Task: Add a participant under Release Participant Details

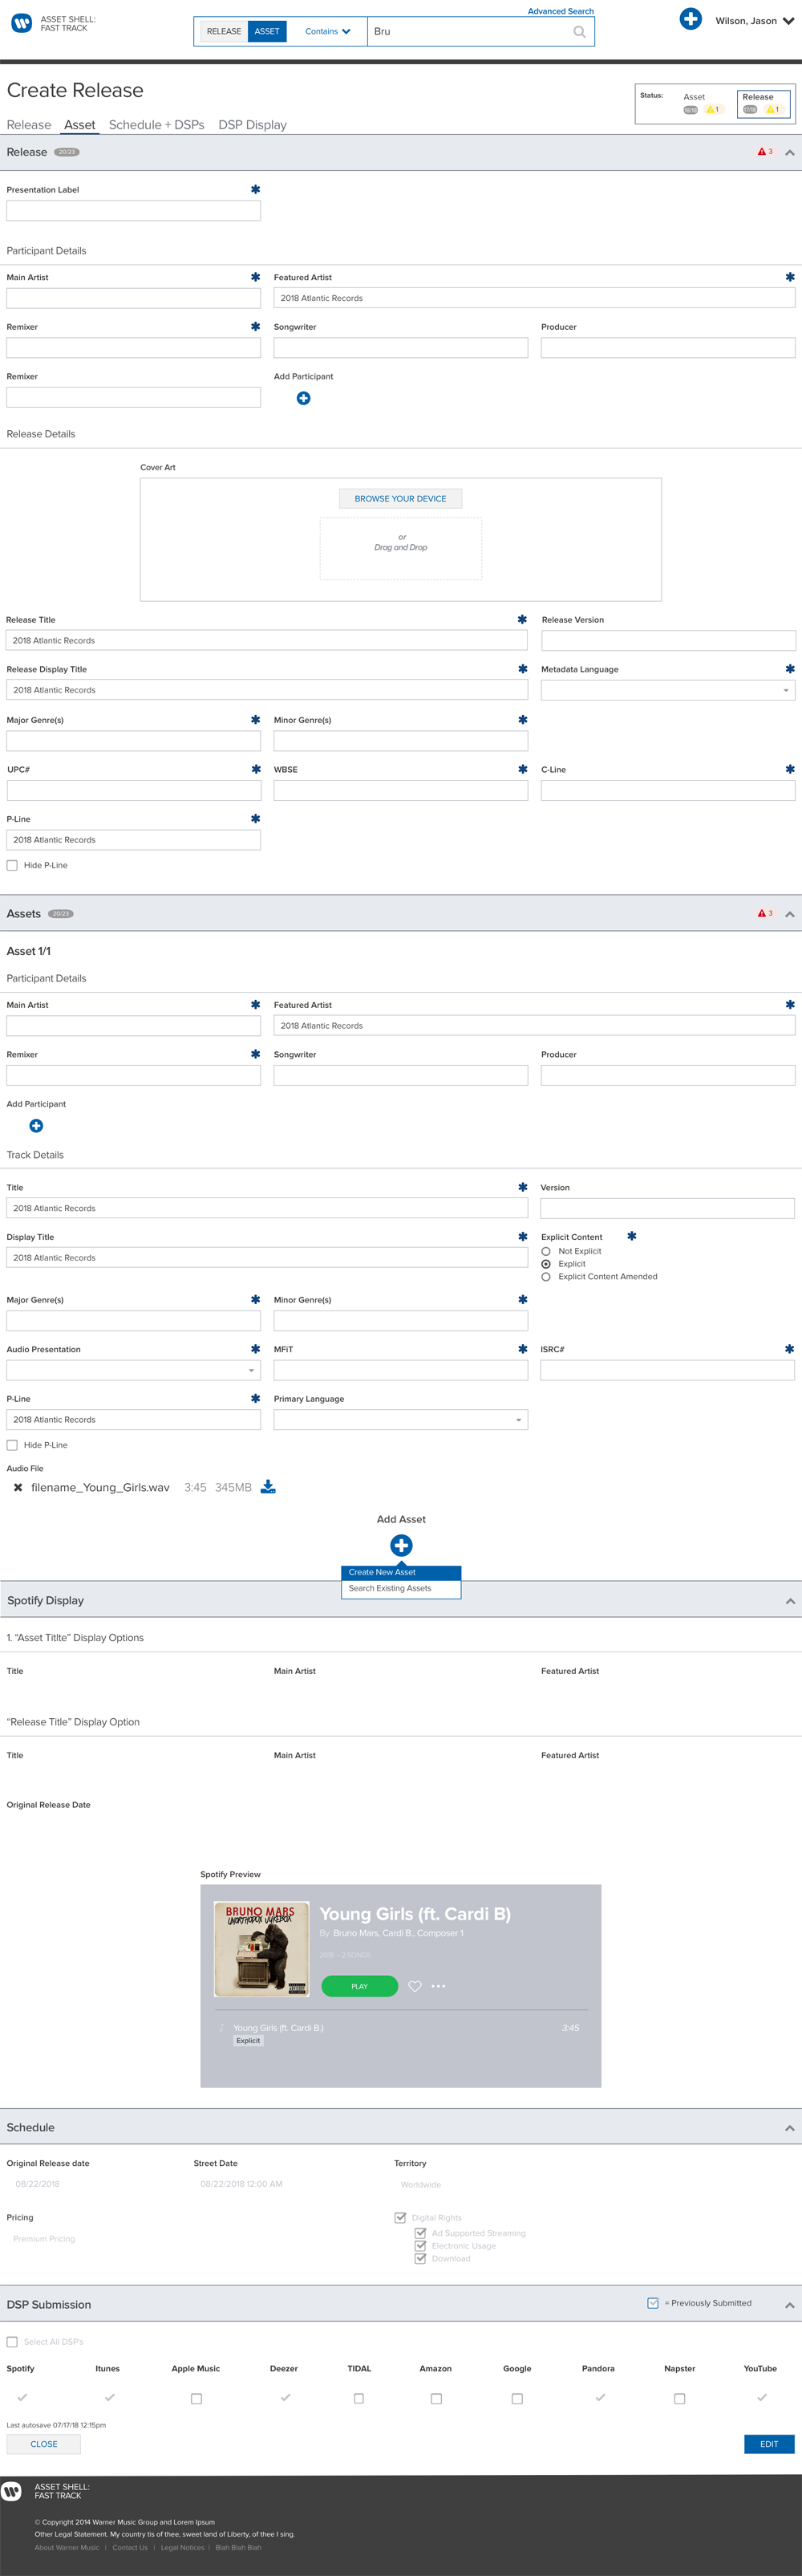Action: tap(303, 398)
